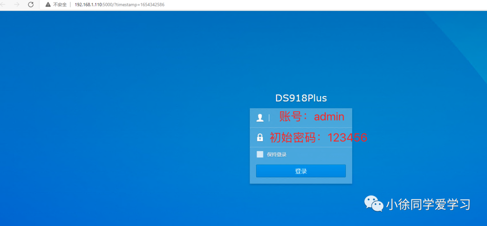Click the 登录 login button

(301, 171)
